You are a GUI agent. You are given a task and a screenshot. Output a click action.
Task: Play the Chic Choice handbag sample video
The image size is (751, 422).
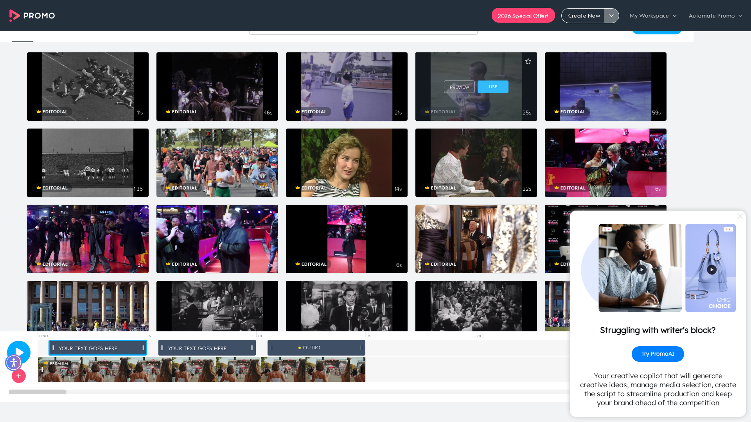click(712, 270)
